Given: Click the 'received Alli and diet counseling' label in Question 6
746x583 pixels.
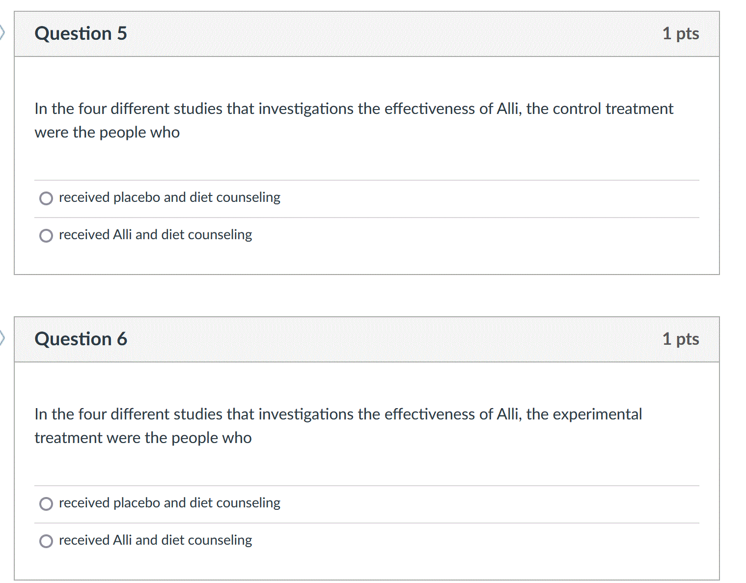Looking at the screenshot, I should (x=155, y=540).
